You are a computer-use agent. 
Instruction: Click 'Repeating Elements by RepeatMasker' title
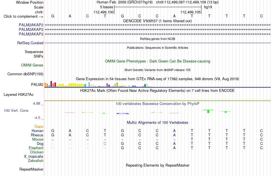(158, 165)
